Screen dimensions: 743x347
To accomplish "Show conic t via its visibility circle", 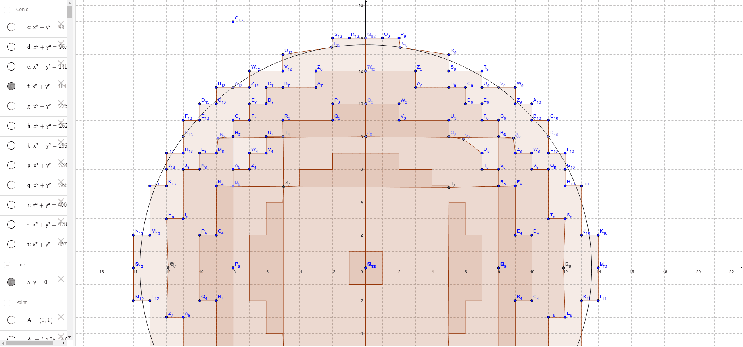I will point(11,244).
